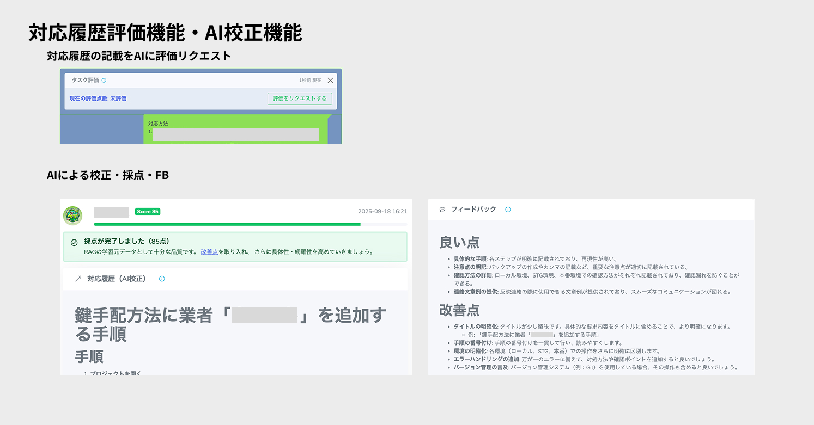Click the checkmark icon in 採点完了 banner
Image resolution: width=814 pixels, height=425 pixels.
[74, 243]
